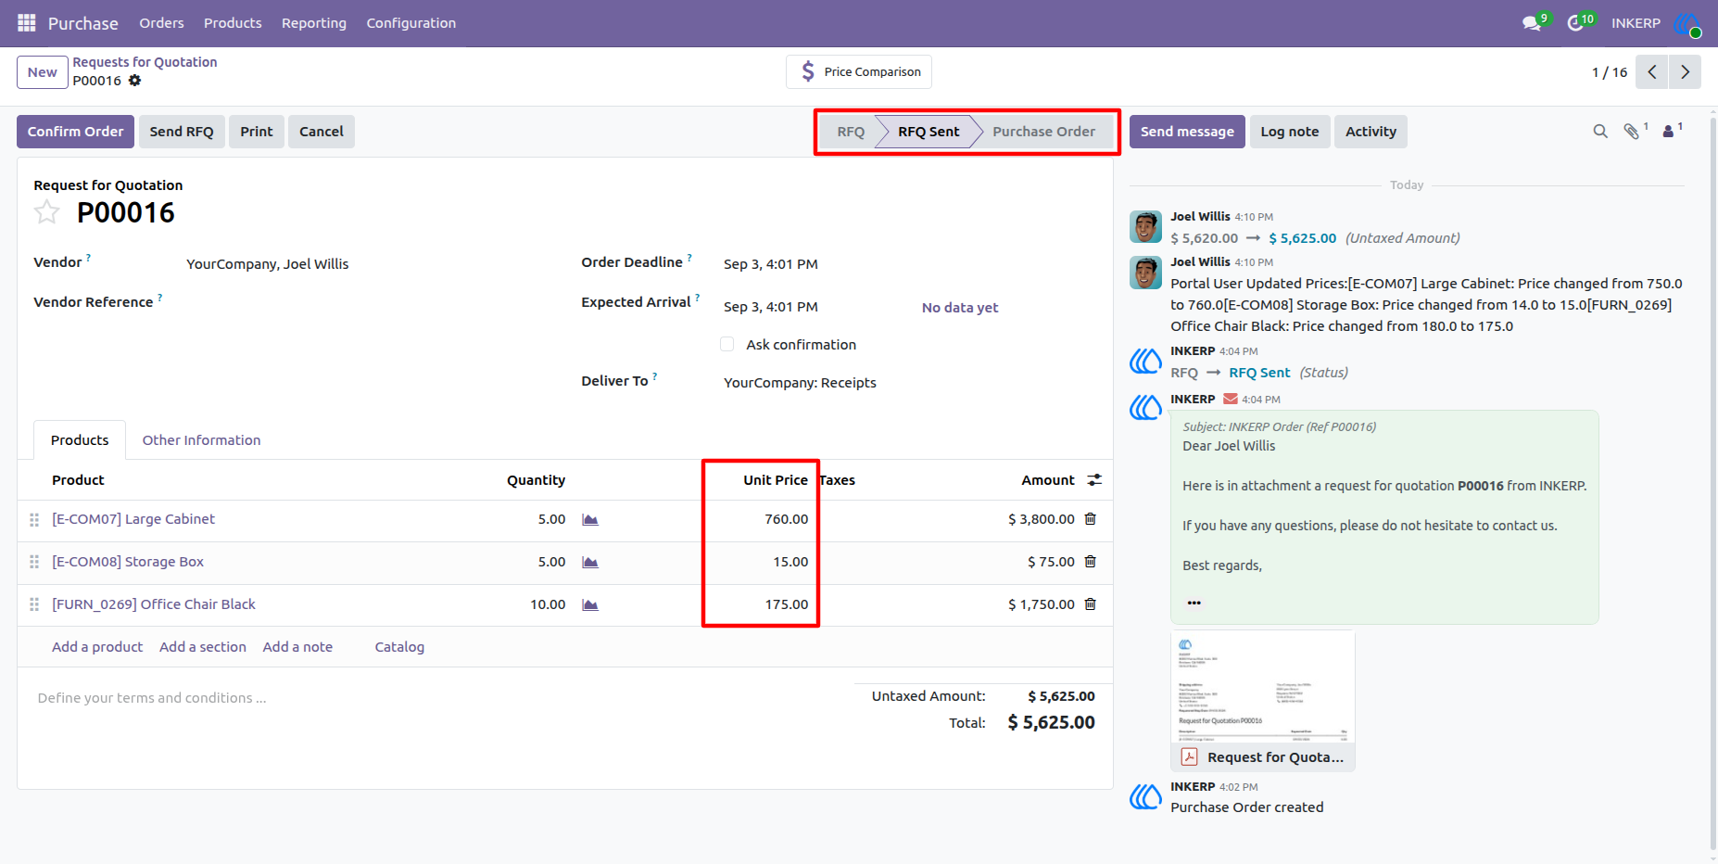The height and width of the screenshot is (864, 1718).
Task: Delete the Office Chair Black line
Action: (1091, 604)
